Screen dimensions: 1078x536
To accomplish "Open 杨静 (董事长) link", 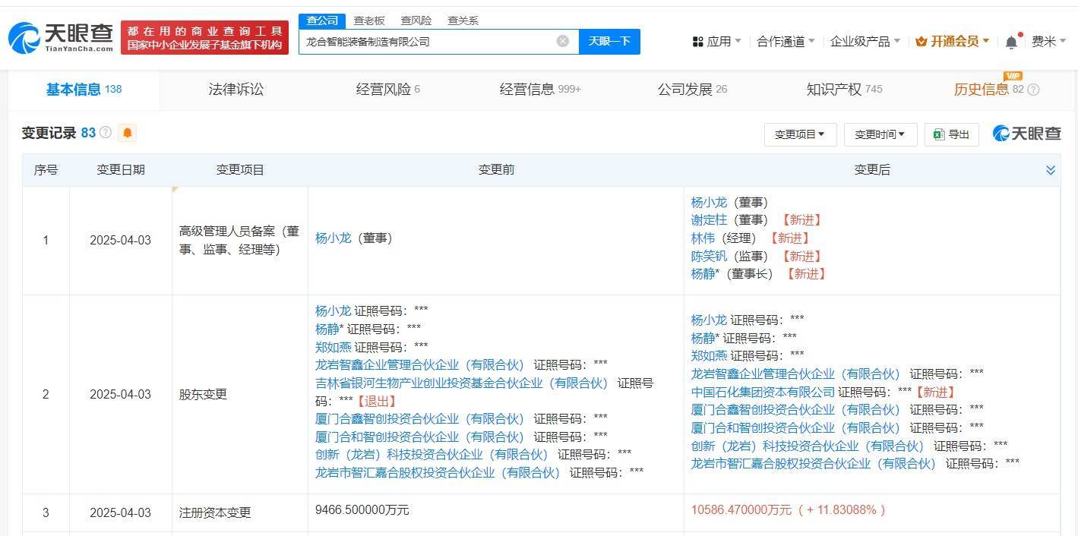I will click(703, 274).
